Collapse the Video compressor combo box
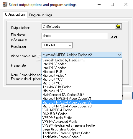 tap(82, 55)
